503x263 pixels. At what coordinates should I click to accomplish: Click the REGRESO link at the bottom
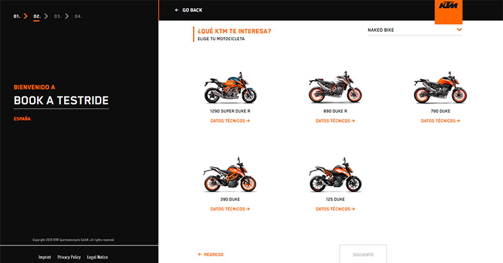[211, 255]
